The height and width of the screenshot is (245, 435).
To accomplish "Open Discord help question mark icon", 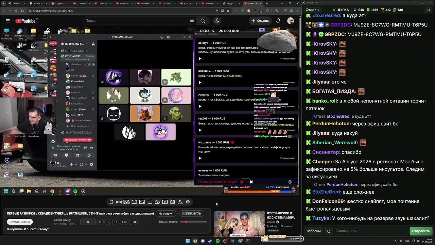I will point(168,37).
